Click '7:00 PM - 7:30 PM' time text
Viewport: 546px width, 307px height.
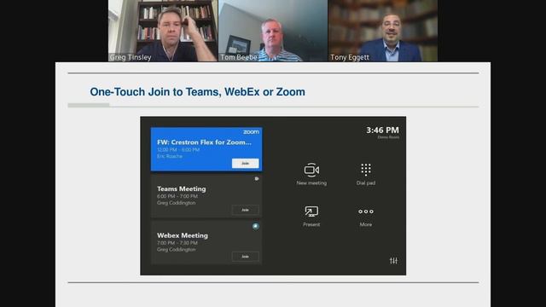coord(177,243)
